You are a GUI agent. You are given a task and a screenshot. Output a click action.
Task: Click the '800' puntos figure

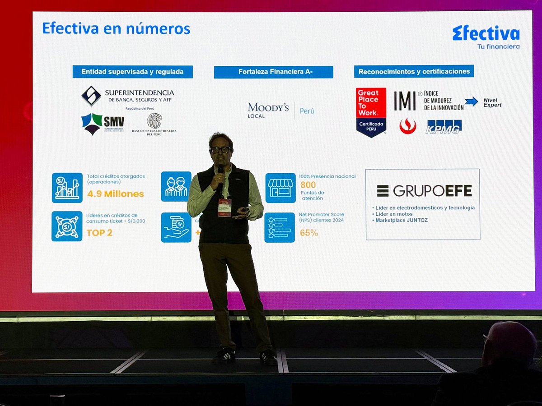pyautogui.click(x=308, y=185)
